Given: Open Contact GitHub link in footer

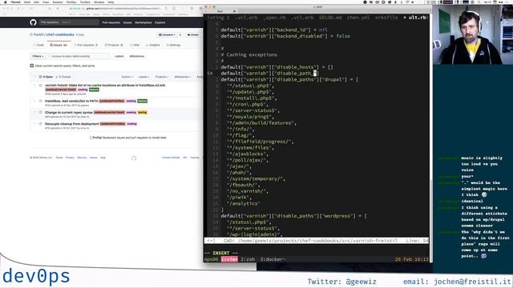Looking at the screenshot, I should (171, 158).
